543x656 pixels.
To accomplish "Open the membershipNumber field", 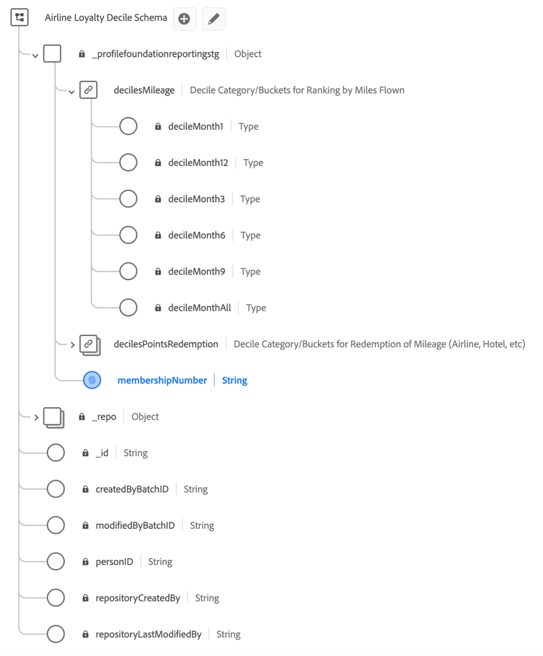I will pyautogui.click(x=162, y=380).
